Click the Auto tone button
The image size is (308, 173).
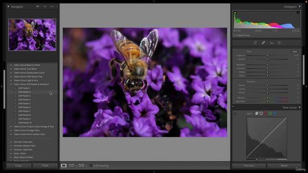pos(295,51)
